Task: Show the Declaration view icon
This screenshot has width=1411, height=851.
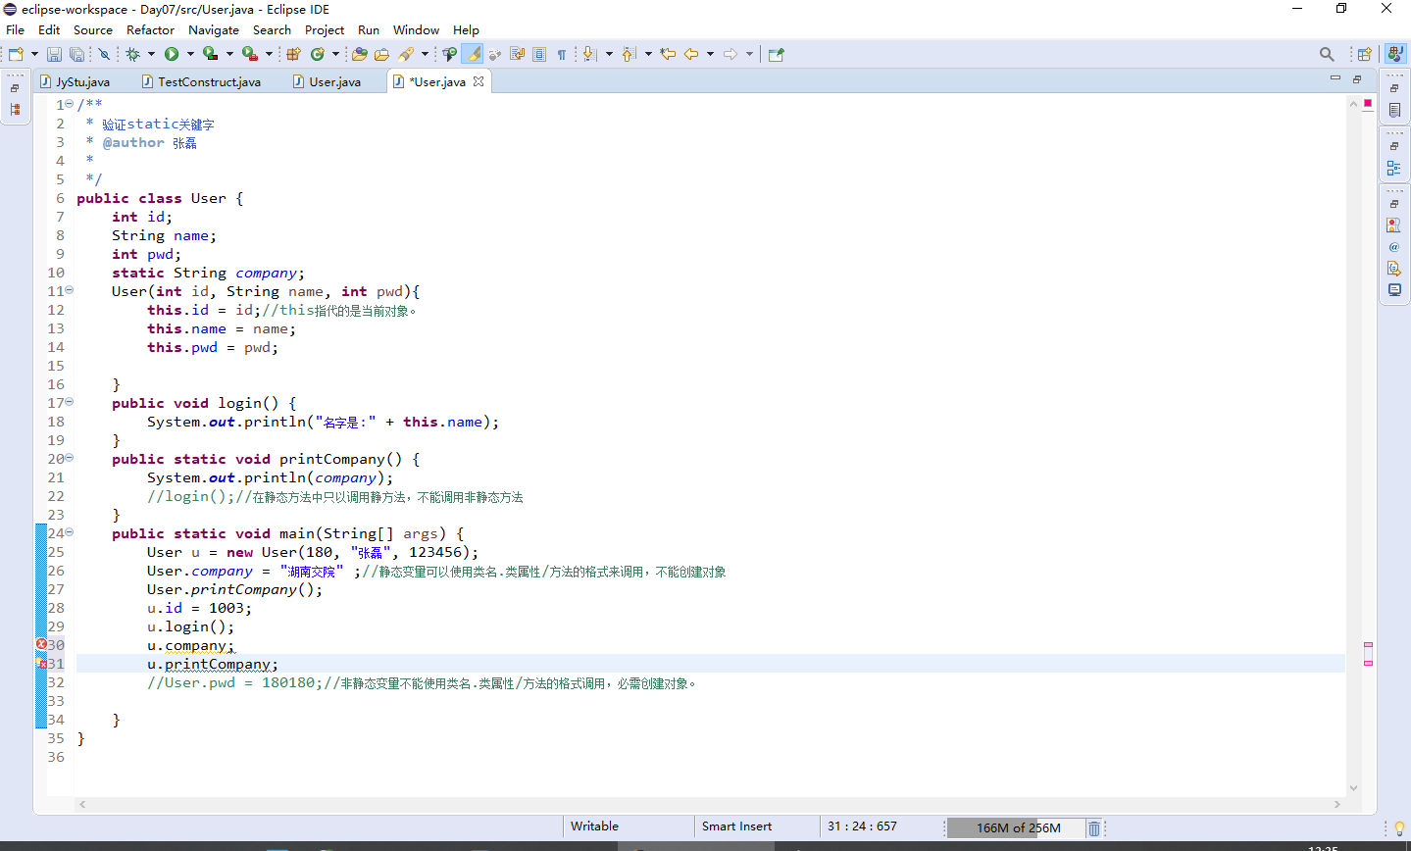Action: click(x=1394, y=269)
